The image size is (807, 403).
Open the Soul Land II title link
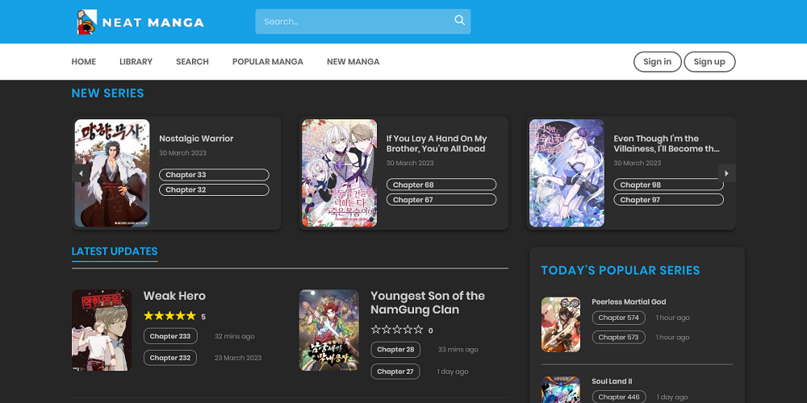612,381
